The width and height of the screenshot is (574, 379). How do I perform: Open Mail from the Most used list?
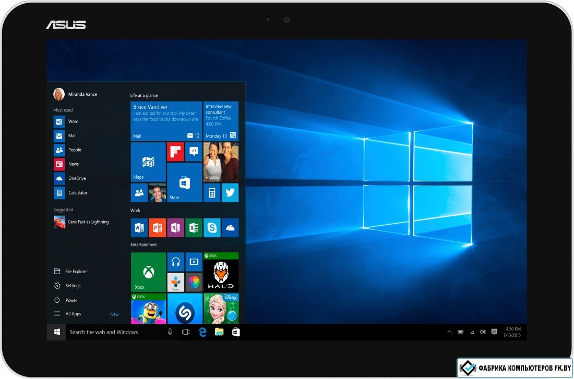tap(65, 136)
